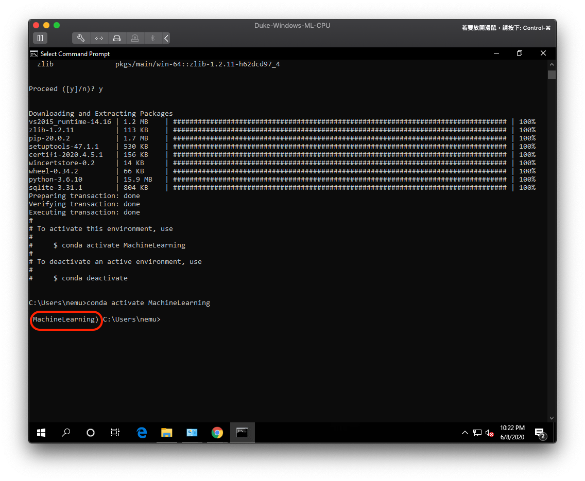Collapse the VM toolbar with the chevron
Image resolution: width=585 pixels, height=481 pixels.
[x=165, y=38]
